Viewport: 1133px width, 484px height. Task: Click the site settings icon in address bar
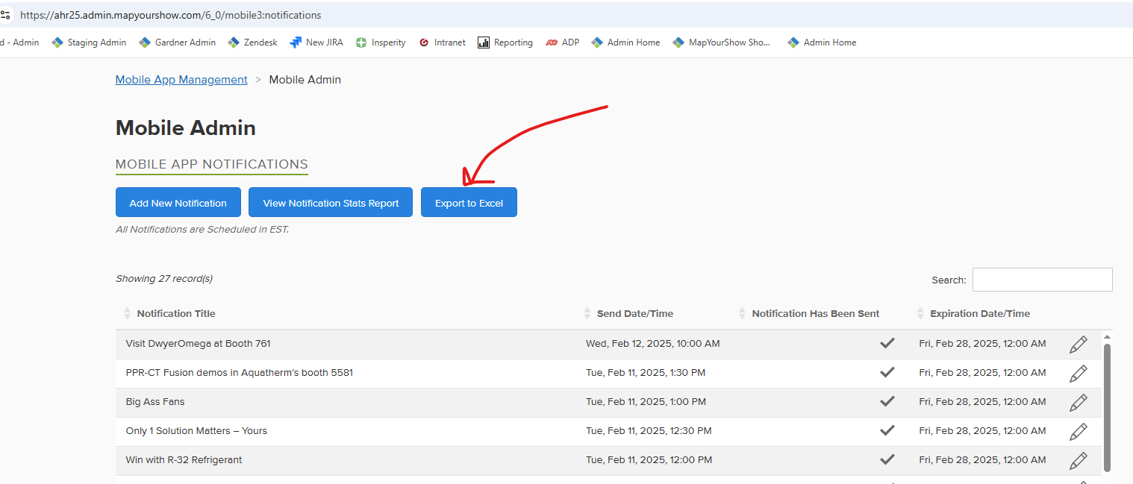click(x=5, y=14)
